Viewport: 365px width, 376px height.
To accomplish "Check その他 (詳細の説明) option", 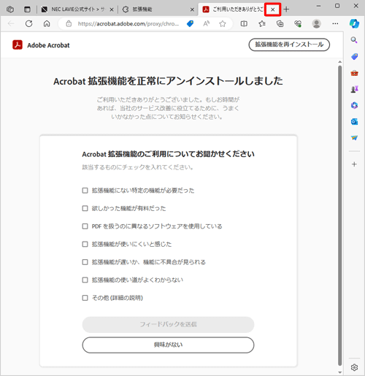I will 85,298.
